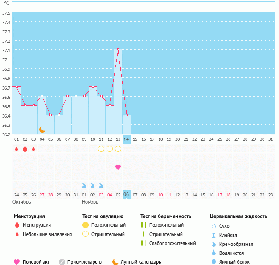The height and width of the screenshot is (265, 279).
Task: Click cycle day 20 on the axis
Action: click(x=177, y=139)
